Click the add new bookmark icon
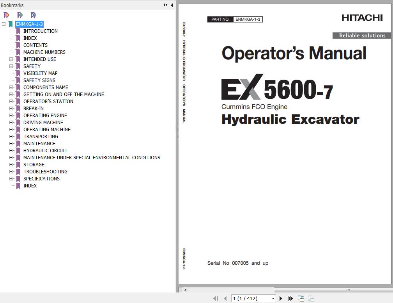Screen dimensions: 393x303 (x=20, y=15)
